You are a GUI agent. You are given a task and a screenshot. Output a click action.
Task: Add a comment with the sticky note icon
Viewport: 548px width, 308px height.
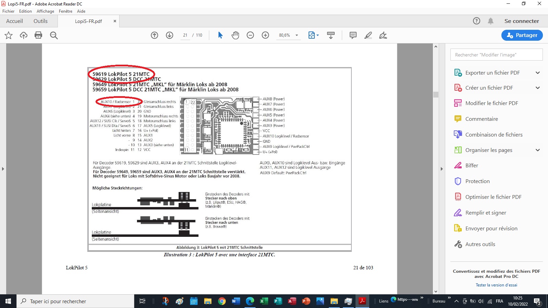tap(353, 35)
